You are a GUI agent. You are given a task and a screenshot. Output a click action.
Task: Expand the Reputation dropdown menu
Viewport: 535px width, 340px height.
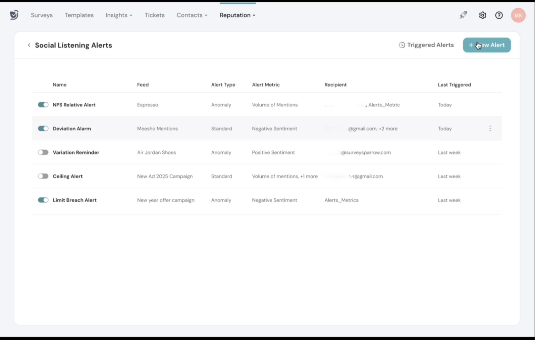point(238,15)
